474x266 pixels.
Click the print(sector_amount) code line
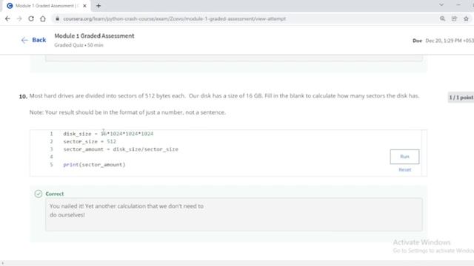(94, 165)
